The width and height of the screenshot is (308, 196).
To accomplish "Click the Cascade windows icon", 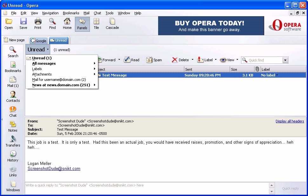I will point(112,24).
